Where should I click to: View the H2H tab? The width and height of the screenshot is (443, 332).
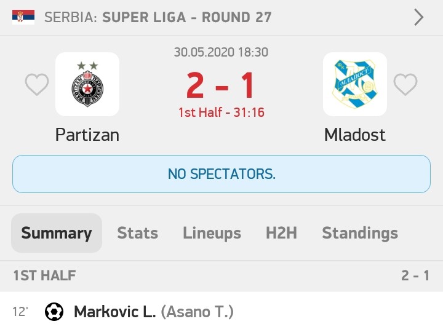[x=281, y=233]
